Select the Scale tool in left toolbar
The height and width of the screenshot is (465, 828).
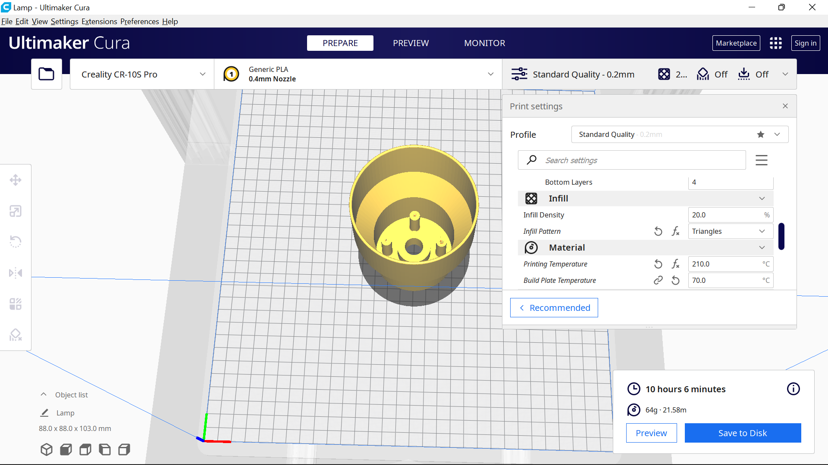pos(16,211)
